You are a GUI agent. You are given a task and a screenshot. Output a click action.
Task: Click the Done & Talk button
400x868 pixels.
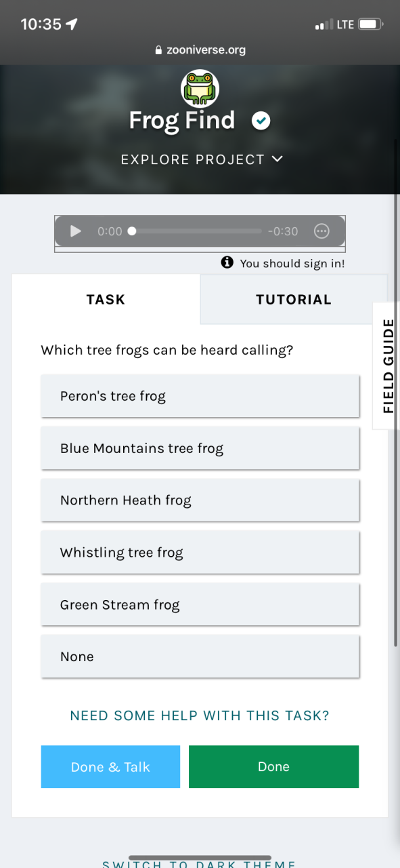110,767
